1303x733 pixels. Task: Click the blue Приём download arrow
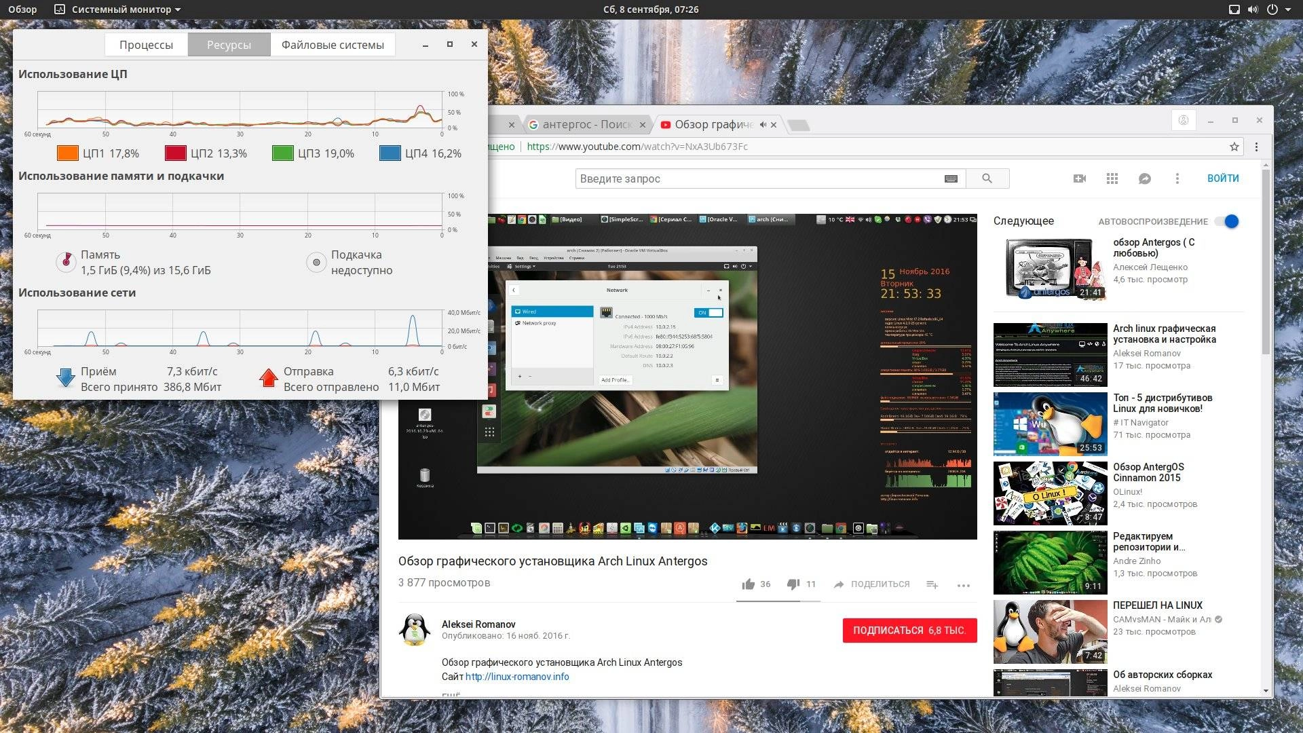tap(66, 377)
